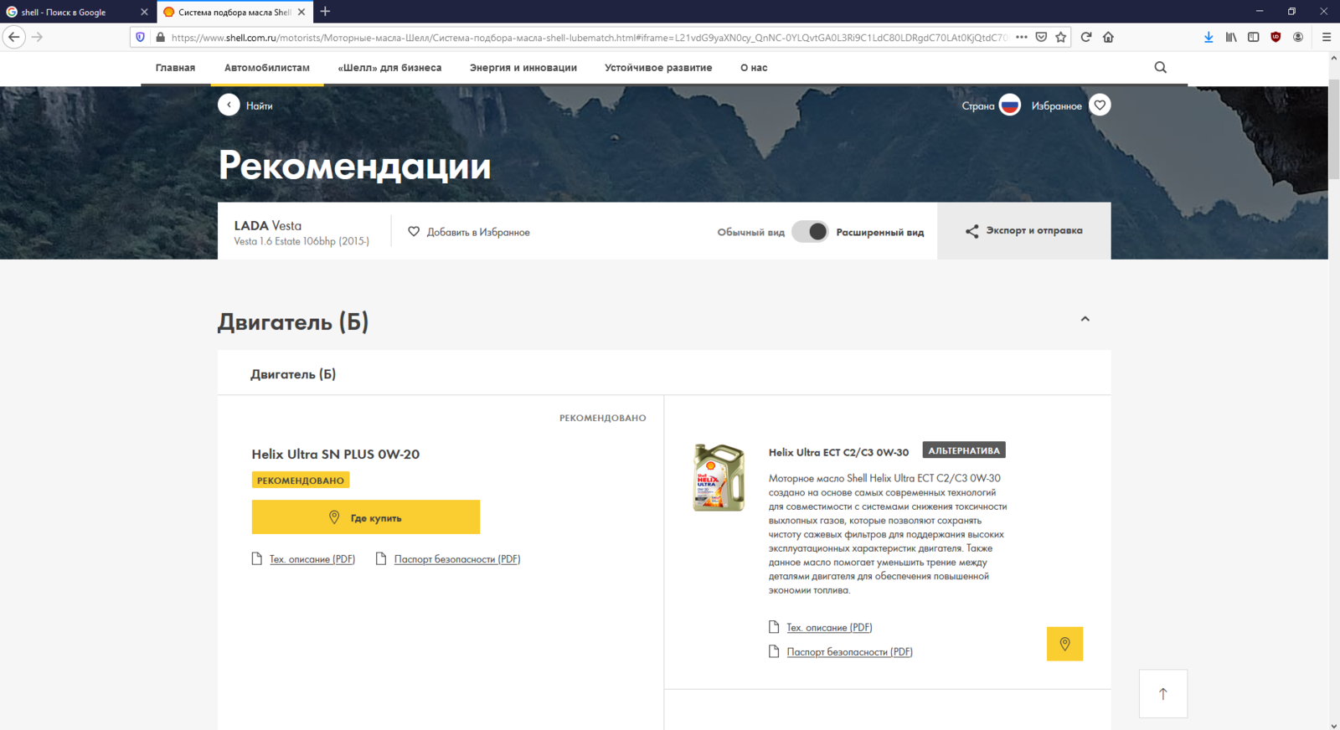Click the yellow Где купить button
1340x730 pixels.
pyautogui.click(x=366, y=517)
